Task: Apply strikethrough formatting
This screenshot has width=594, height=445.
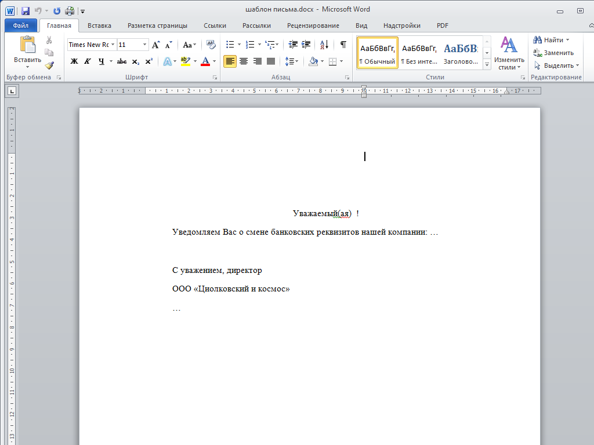Action: pyautogui.click(x=122, y=61)
